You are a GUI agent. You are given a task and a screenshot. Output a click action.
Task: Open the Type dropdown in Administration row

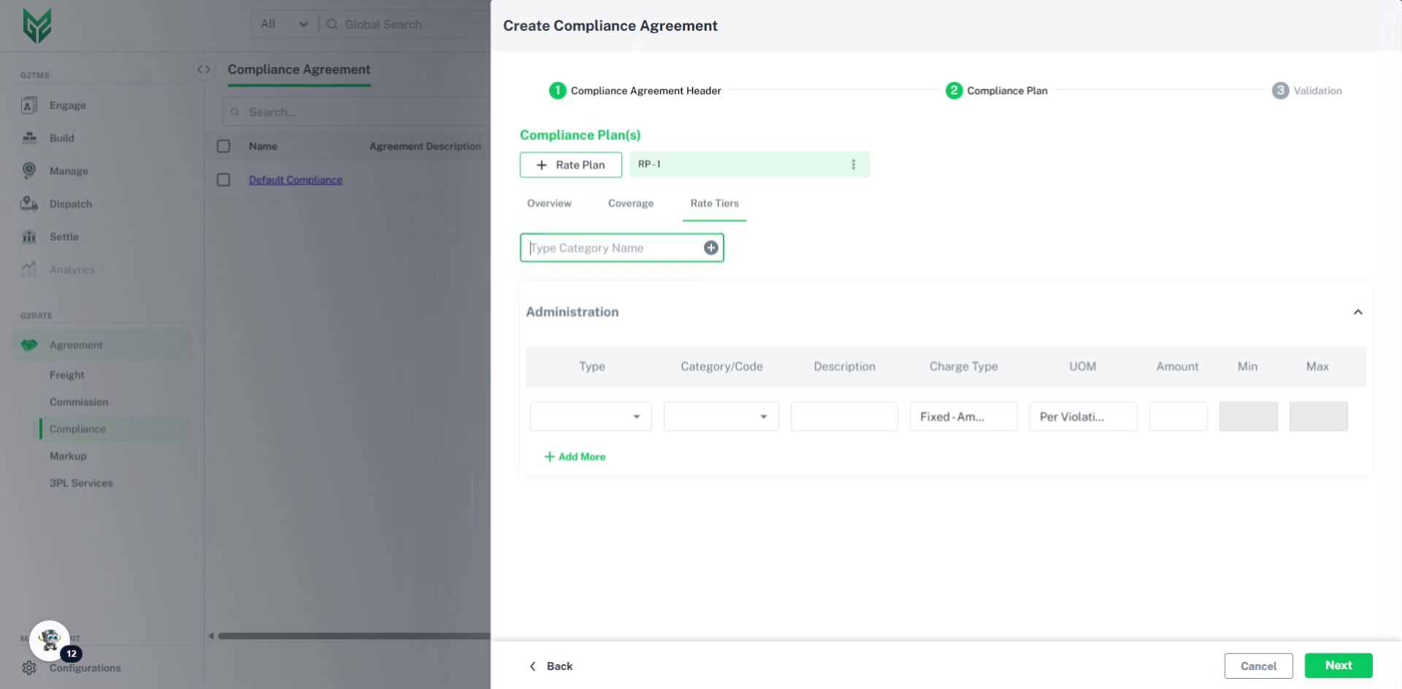[591, 417]
